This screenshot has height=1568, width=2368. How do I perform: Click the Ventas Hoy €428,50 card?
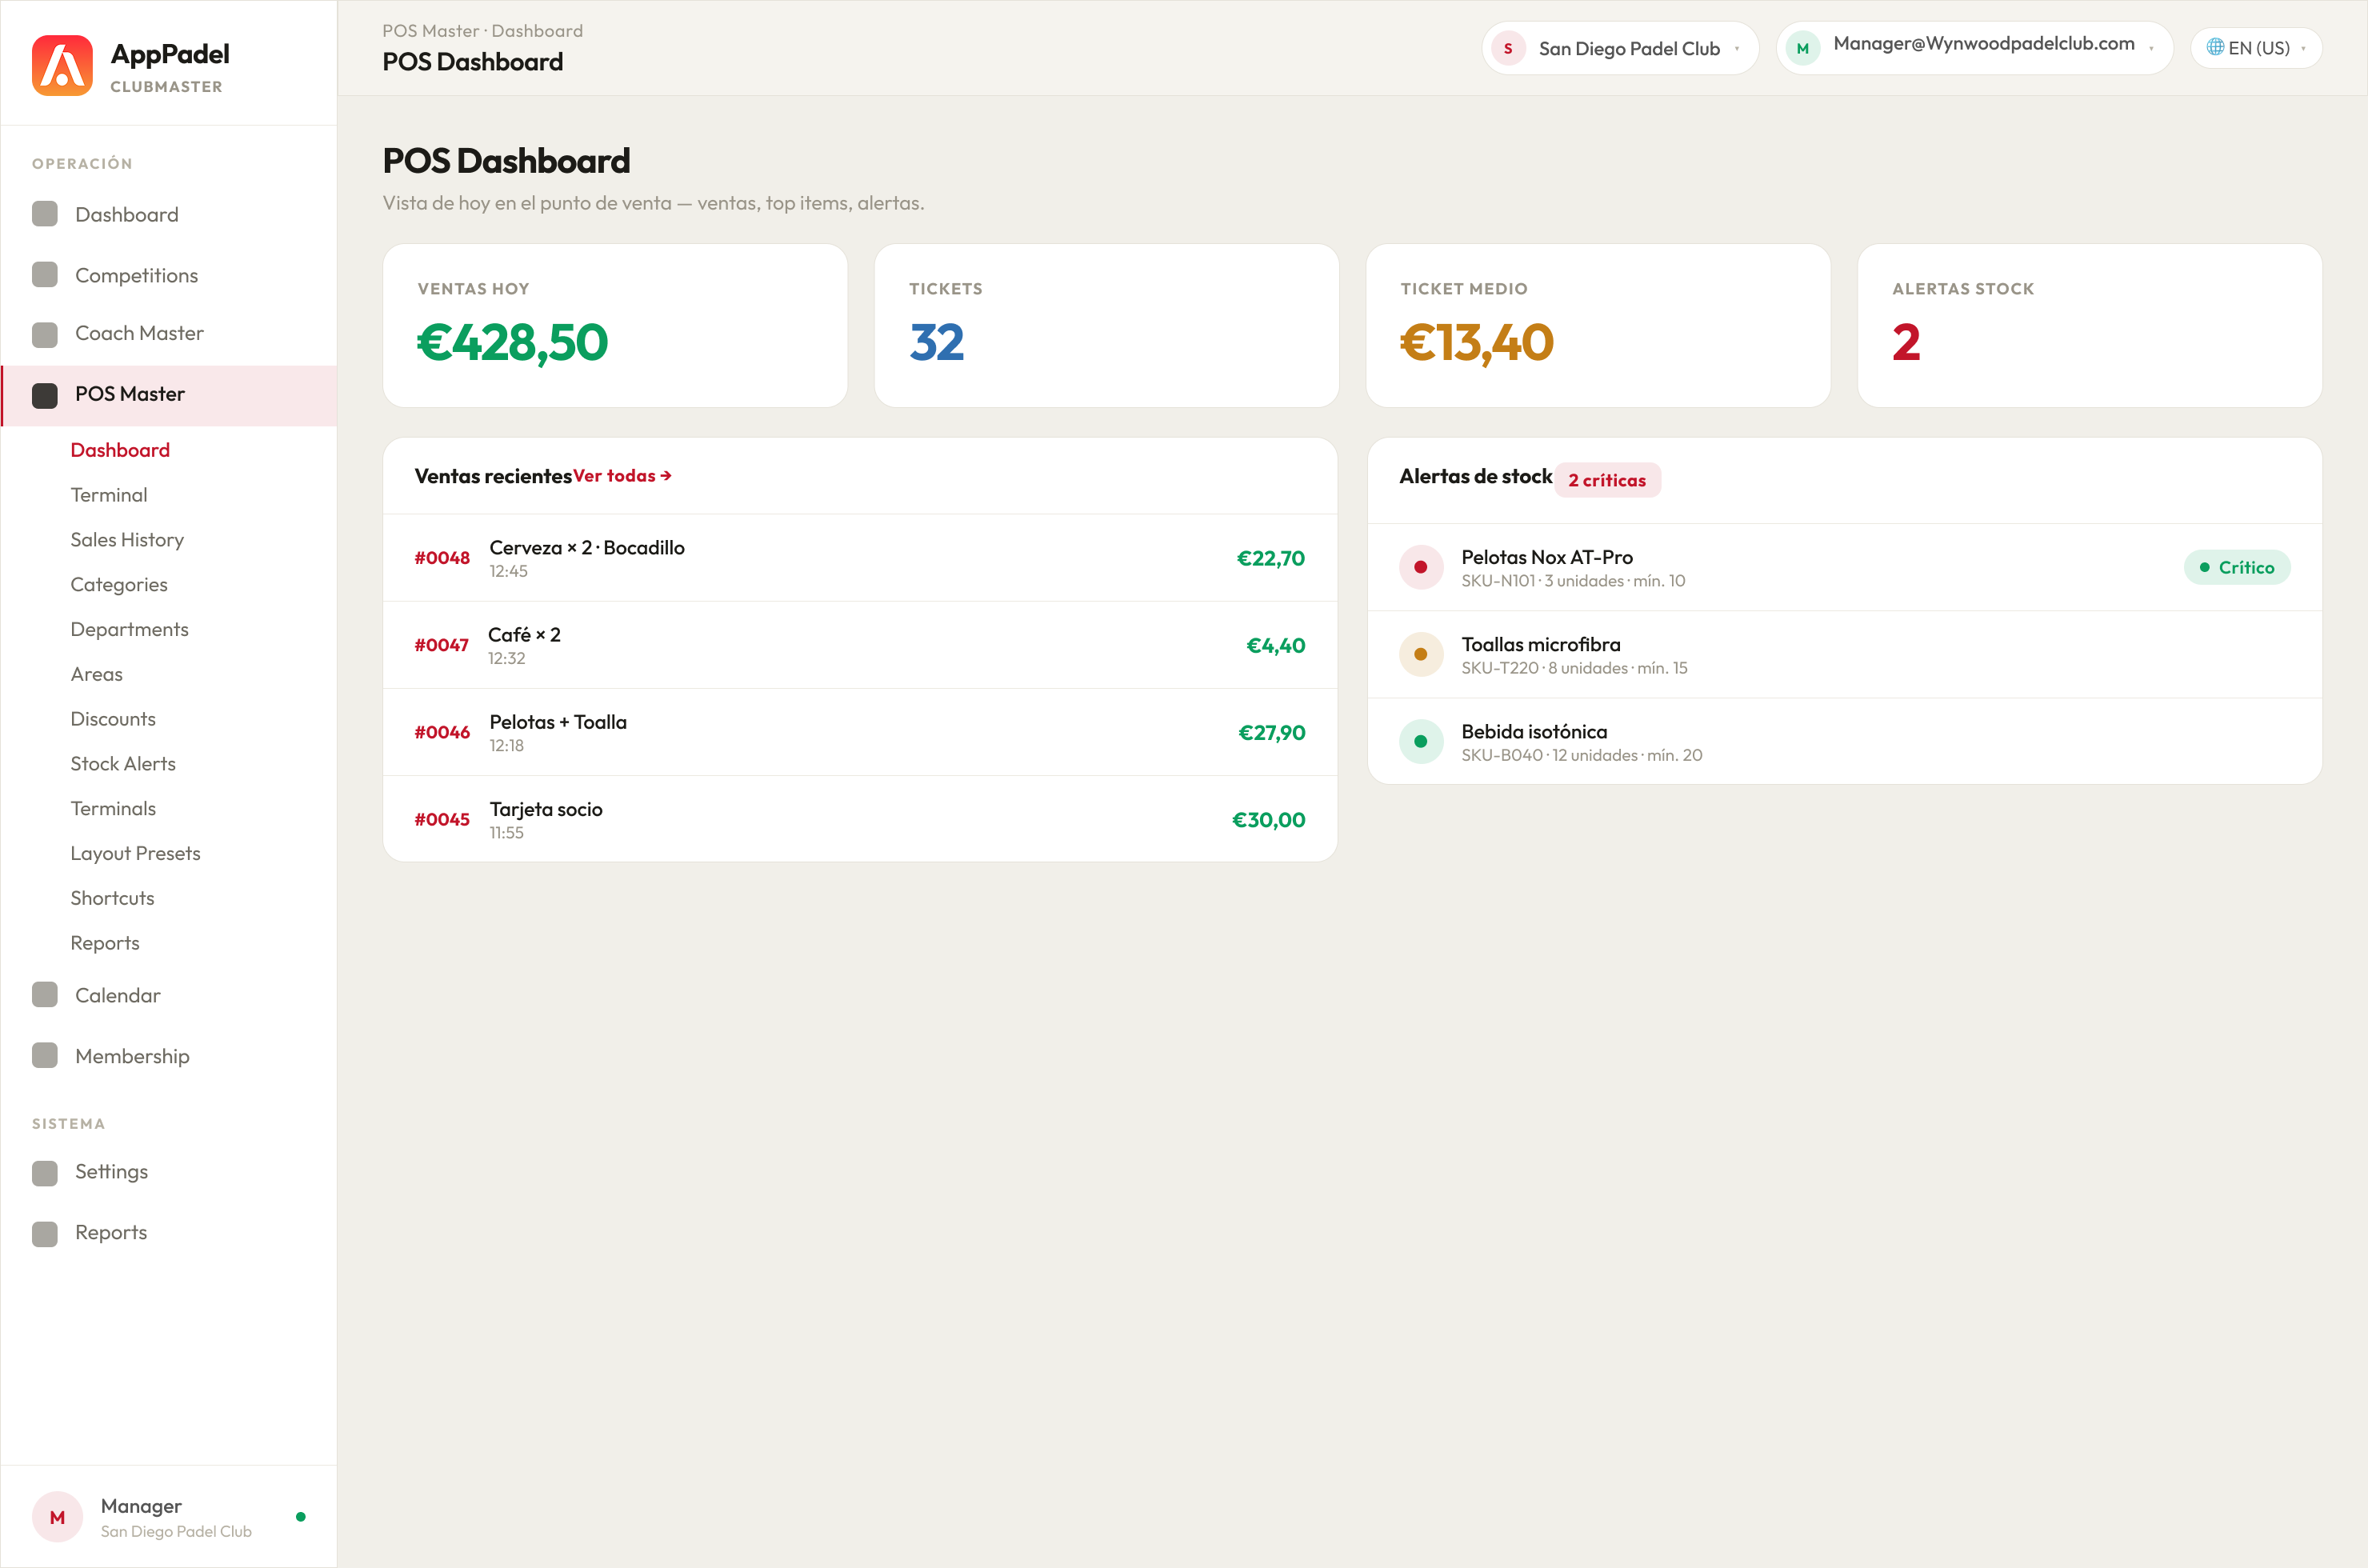coord(615,326)
